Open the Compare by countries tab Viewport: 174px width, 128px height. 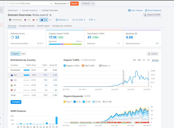click(62, 26)
